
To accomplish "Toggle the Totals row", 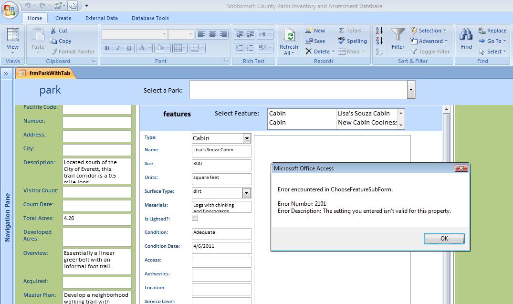I will (x=350, y=31).
